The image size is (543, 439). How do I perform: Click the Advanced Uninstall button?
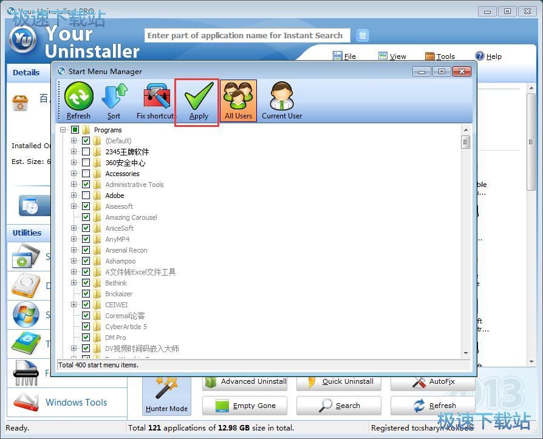(245, 383)
